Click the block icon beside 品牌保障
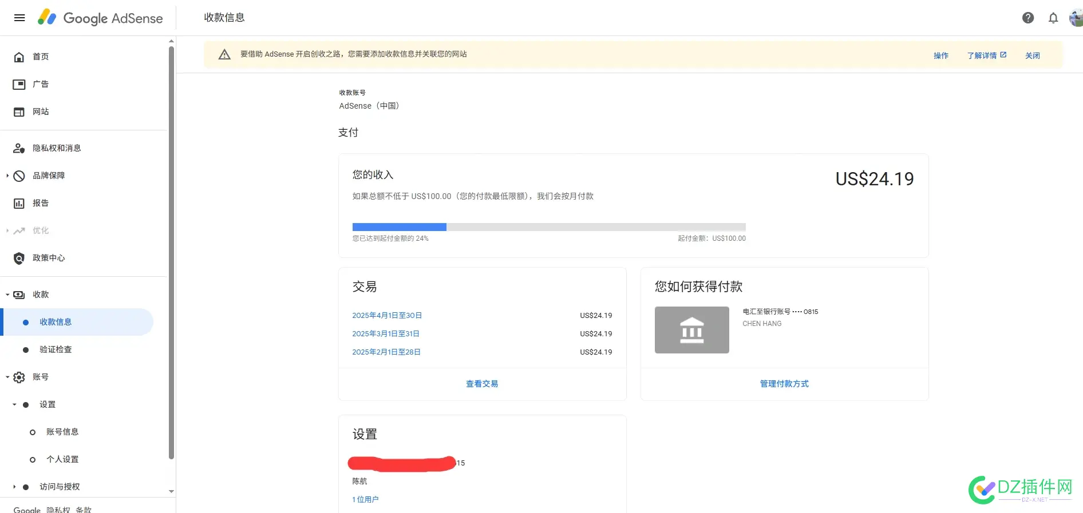 pyautogui.click(x=19, y=176)
